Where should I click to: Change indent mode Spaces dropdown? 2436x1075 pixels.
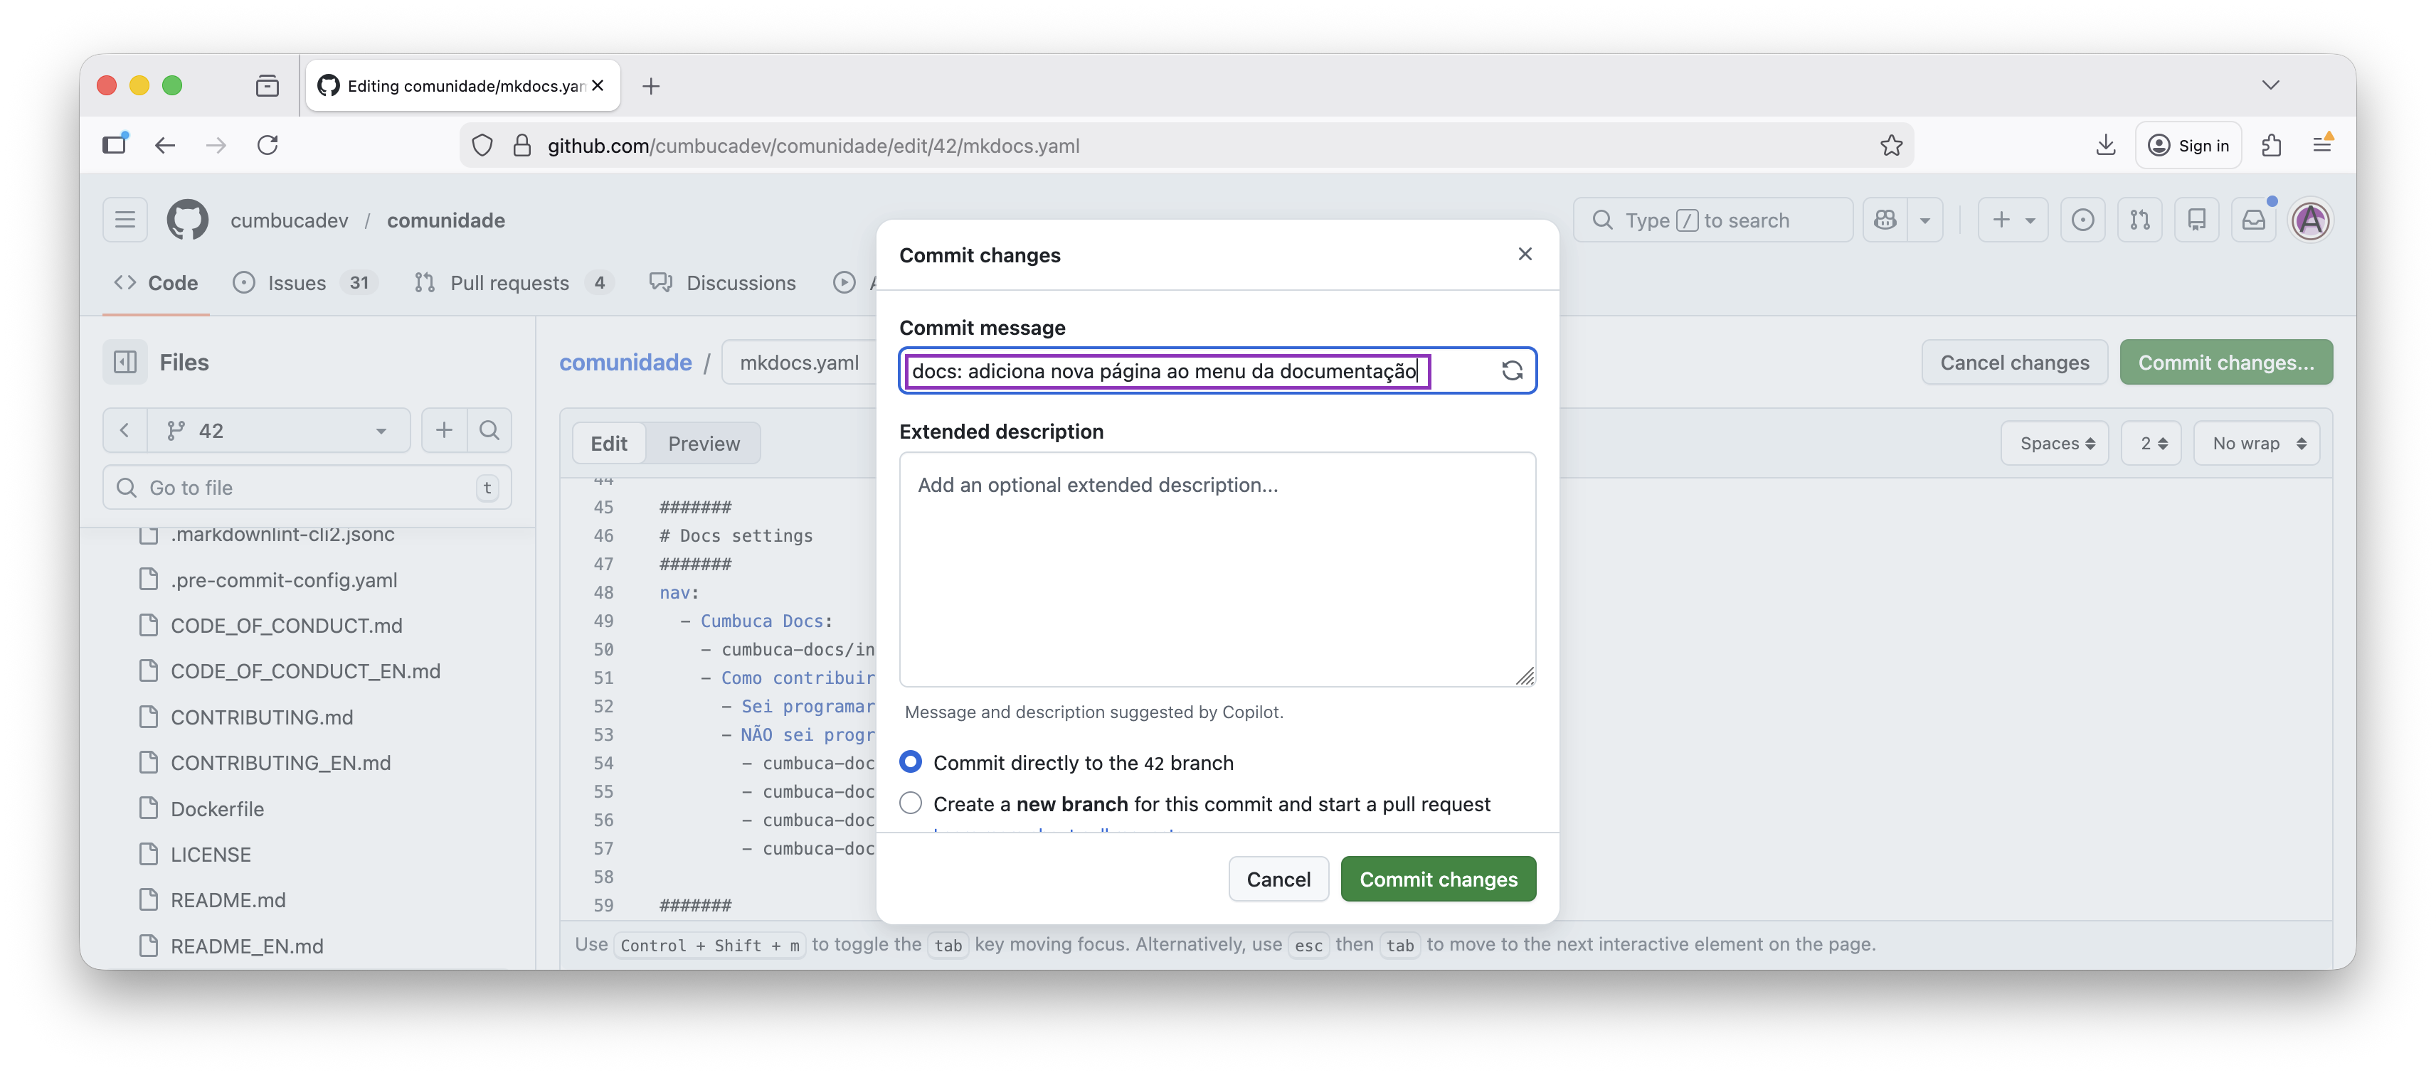2056,443
